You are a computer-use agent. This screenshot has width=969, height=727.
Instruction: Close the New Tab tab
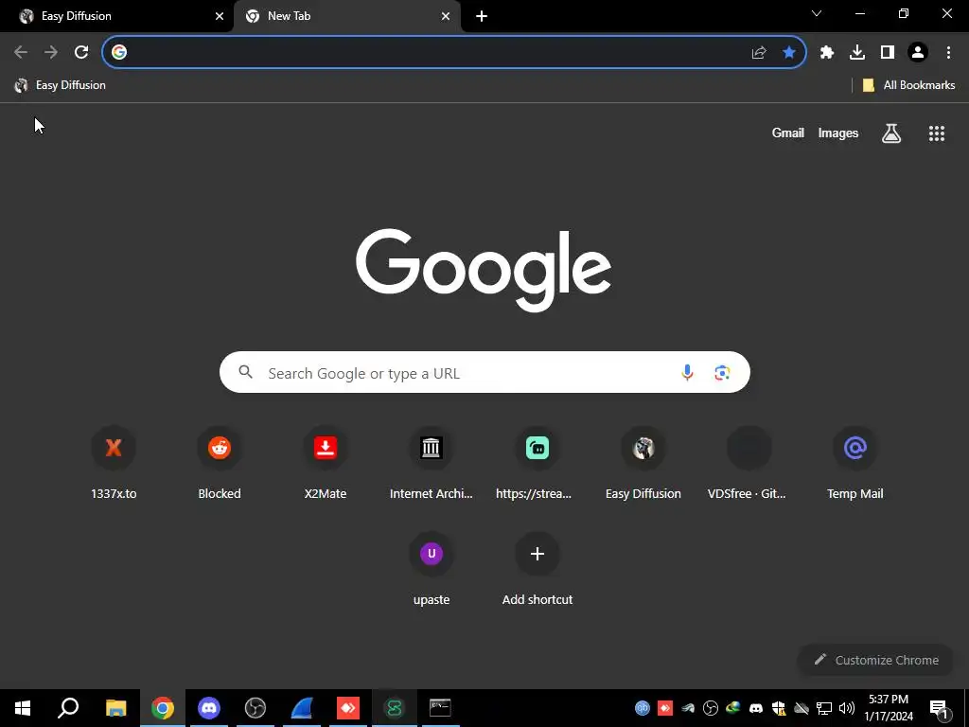[x=446, y=16]
